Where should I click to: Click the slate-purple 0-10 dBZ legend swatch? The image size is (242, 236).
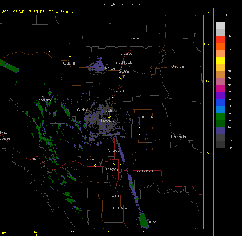pyautogui.click(x=221, y=131)
